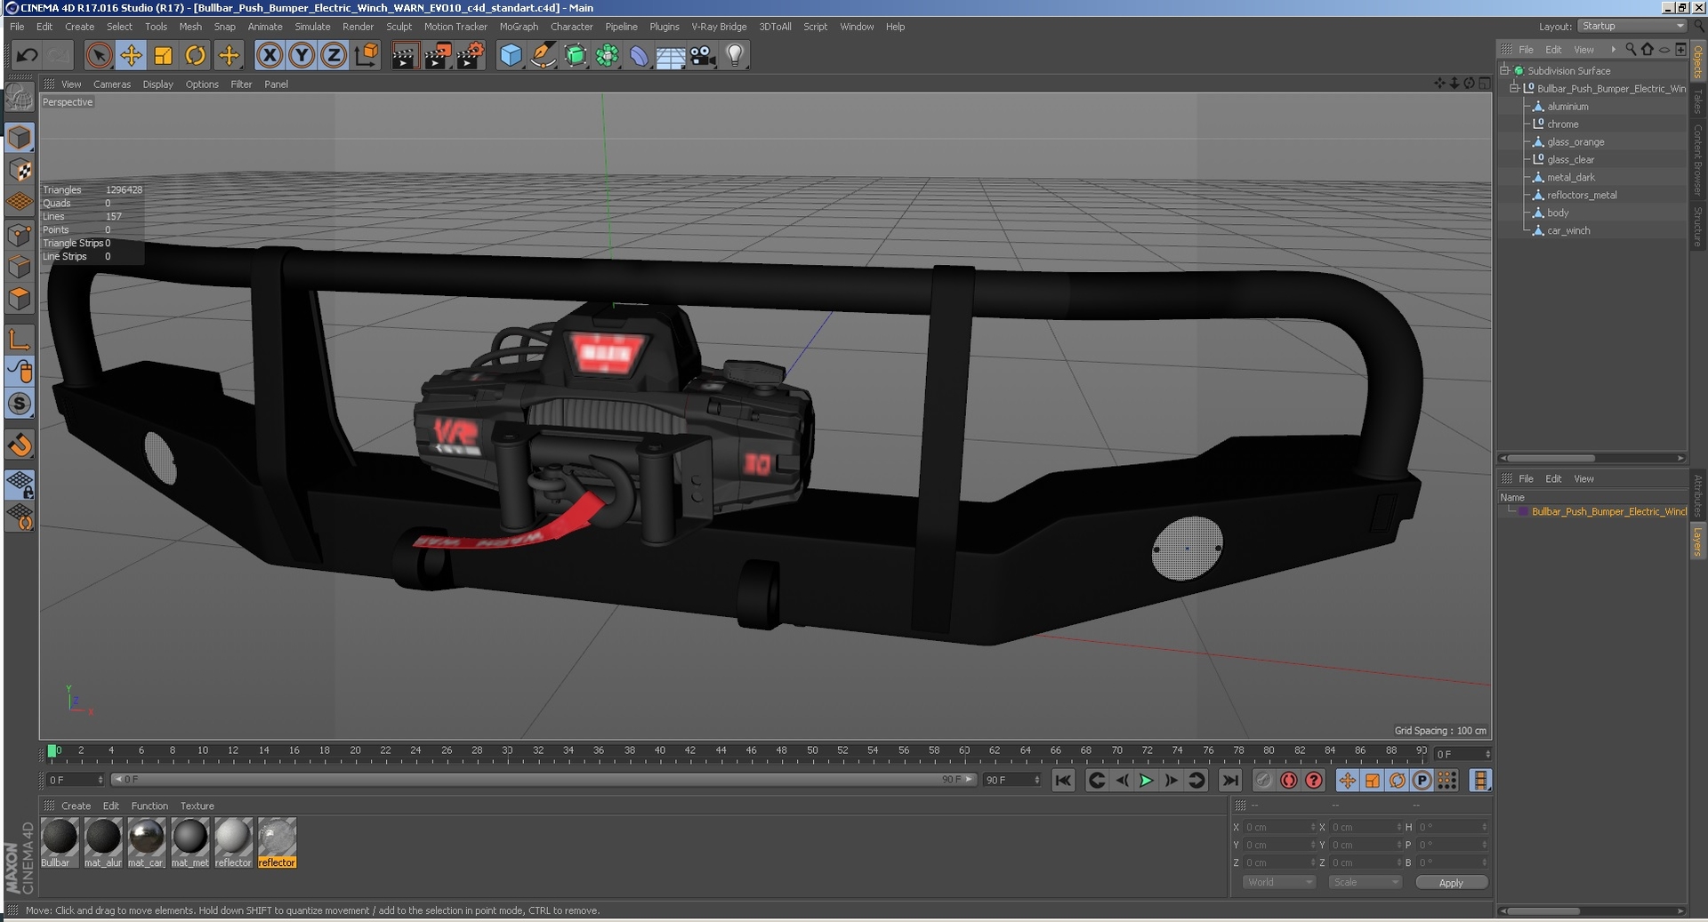
Task: Open the Layout dropdown showing Startup
Action: tap(1631, 26)
